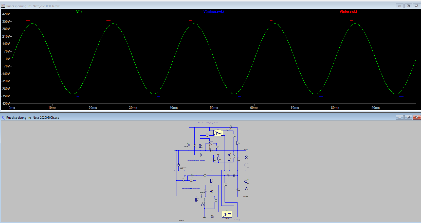The image size is (421, 223).
Task: Select resistor R4 zigzag symbol
Action: point(246,189)
